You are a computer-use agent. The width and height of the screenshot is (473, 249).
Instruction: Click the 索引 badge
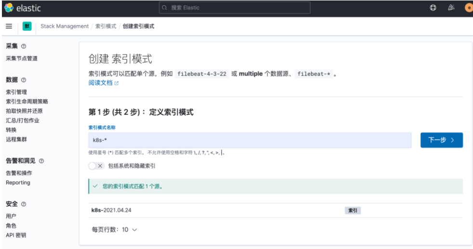click(x=353, y=210)
